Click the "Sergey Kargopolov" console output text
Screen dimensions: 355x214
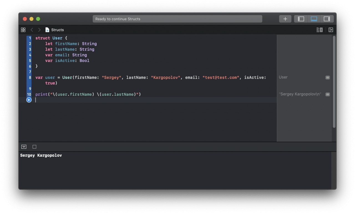(41, 155)
